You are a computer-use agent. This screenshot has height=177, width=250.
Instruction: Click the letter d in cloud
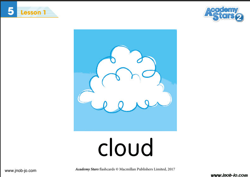tap(147, 148)
